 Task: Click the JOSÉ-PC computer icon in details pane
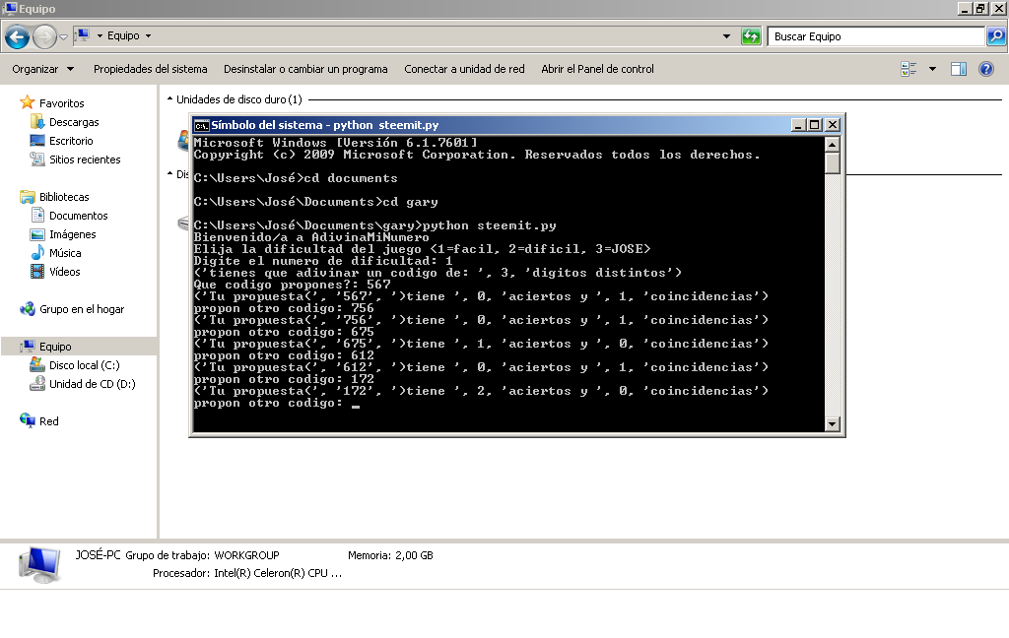coord(39,565)
